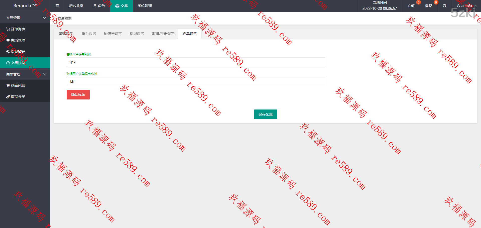This screenshot has height=228, width=481.
Task: Click the green 保存配置 button
Action: [x=265, y=114]
